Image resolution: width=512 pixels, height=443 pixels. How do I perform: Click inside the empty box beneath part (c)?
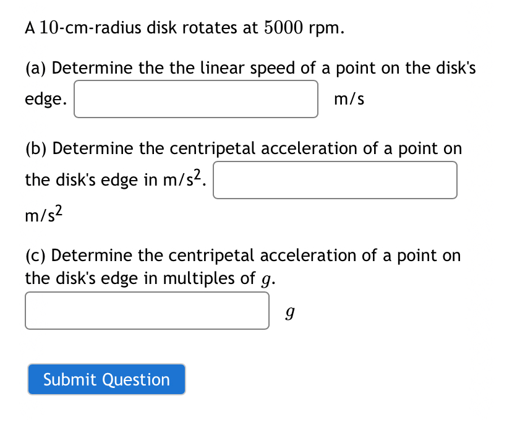pyautogui.click(x=147, y=310)
